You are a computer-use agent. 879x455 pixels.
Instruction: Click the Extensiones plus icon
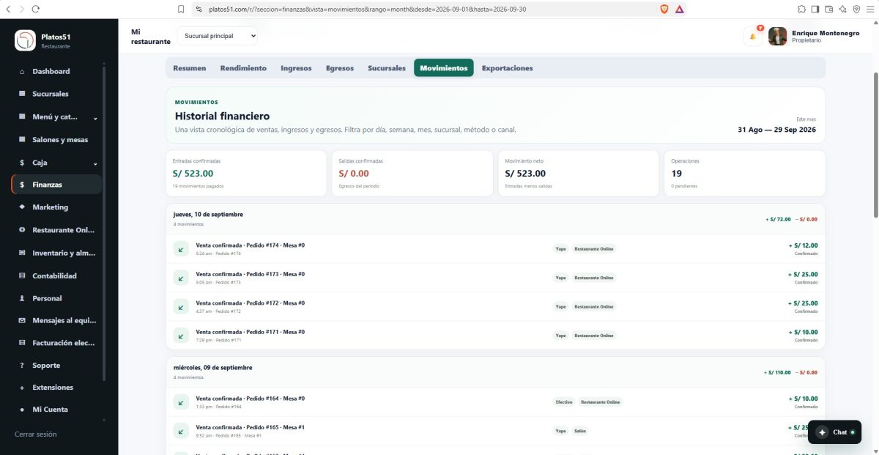(22, 388)
